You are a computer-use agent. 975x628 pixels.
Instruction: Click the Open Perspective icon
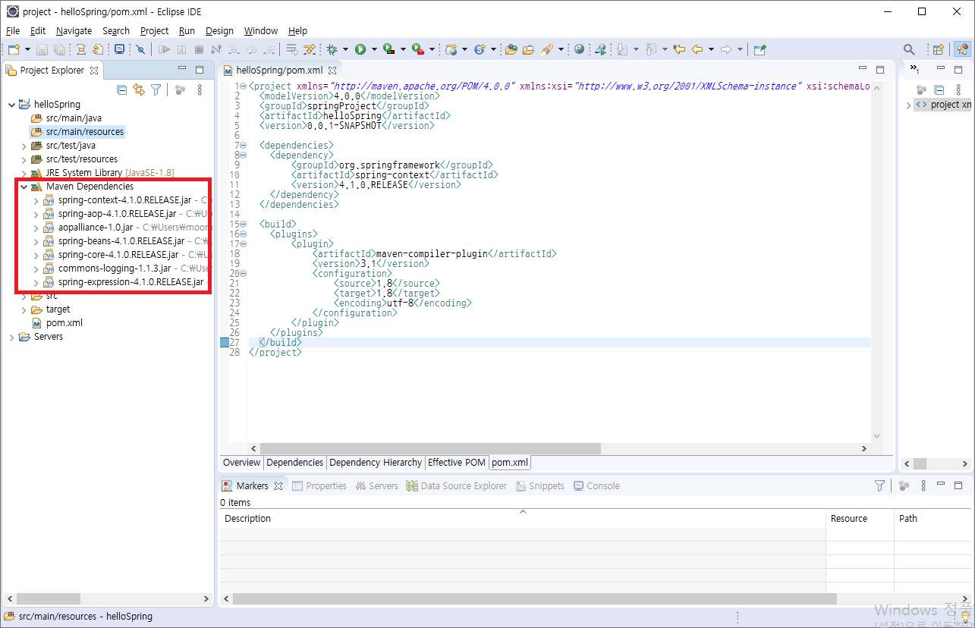[x=939, y=49]
